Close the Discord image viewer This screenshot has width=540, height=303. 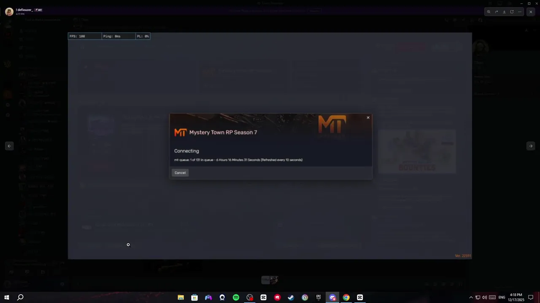[x=531, y=12]
